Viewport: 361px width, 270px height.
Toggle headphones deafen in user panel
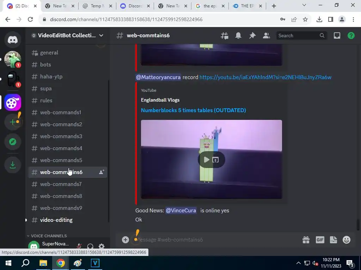(x=90, y=246)
